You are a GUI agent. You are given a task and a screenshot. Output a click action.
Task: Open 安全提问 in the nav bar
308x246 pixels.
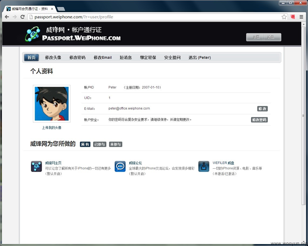click(x=172, y=57)
